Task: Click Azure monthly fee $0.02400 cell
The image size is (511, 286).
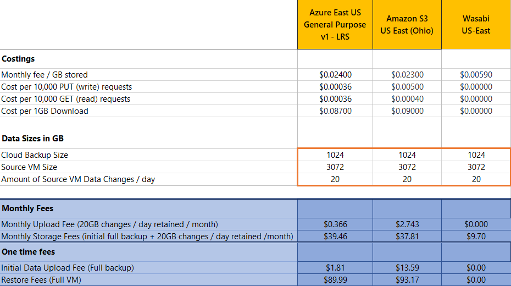Action: coord(335,75)
